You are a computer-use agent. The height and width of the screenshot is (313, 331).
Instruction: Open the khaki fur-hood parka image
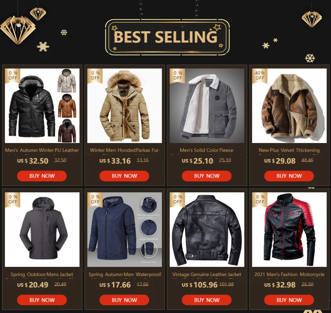(125, 106)
